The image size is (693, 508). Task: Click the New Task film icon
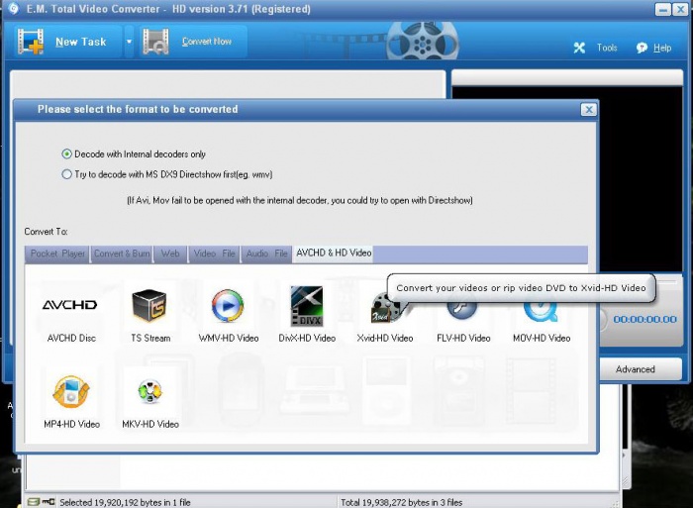pos(31,42)
